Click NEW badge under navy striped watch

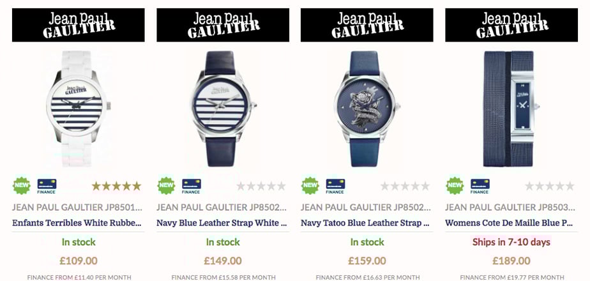point(166,185)
